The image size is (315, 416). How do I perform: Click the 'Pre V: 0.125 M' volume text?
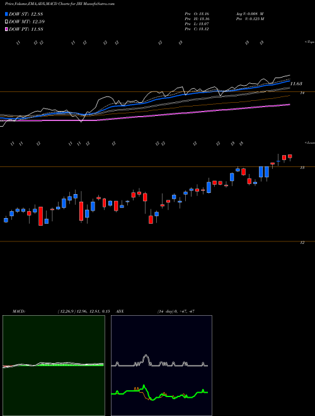click(x=249, y=19)
